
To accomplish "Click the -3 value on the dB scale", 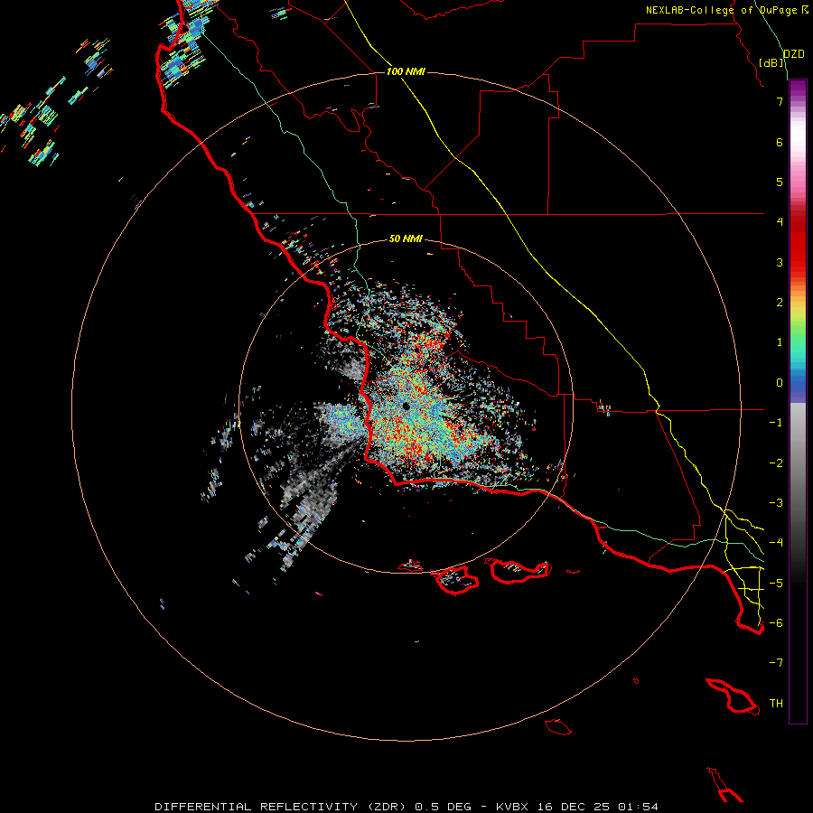I will (776, 503).
